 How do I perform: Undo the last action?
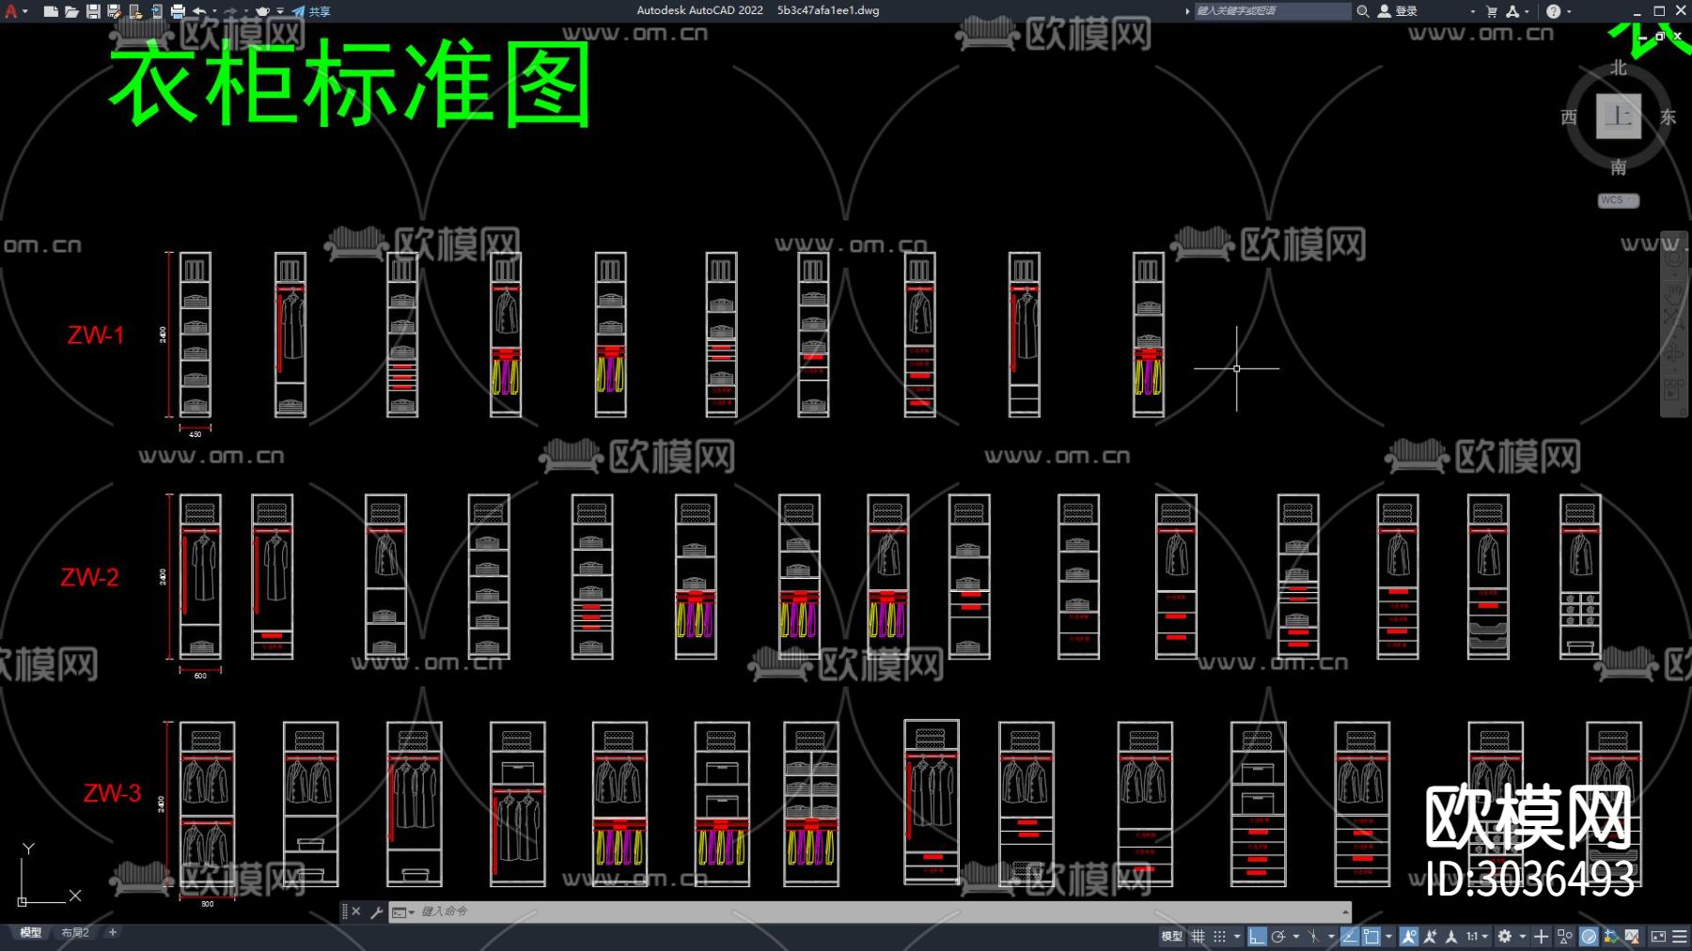point(198,11)
